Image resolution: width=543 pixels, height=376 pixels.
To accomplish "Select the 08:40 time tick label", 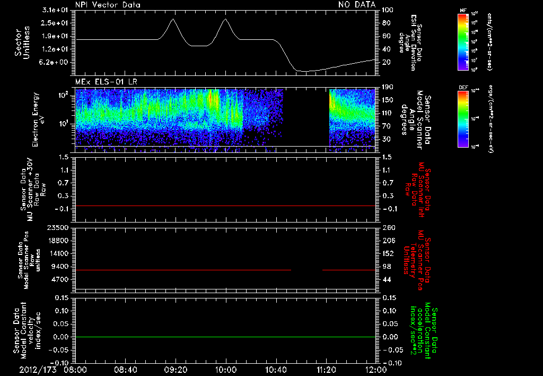I will (x=125, y=369).
